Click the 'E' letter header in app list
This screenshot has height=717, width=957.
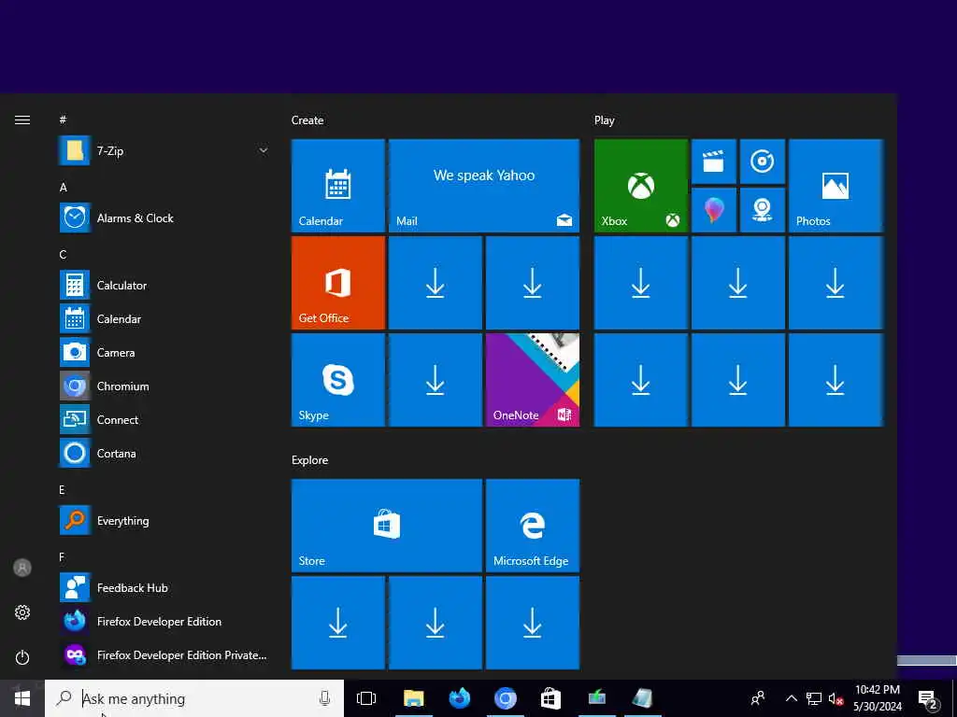(63, 489)
